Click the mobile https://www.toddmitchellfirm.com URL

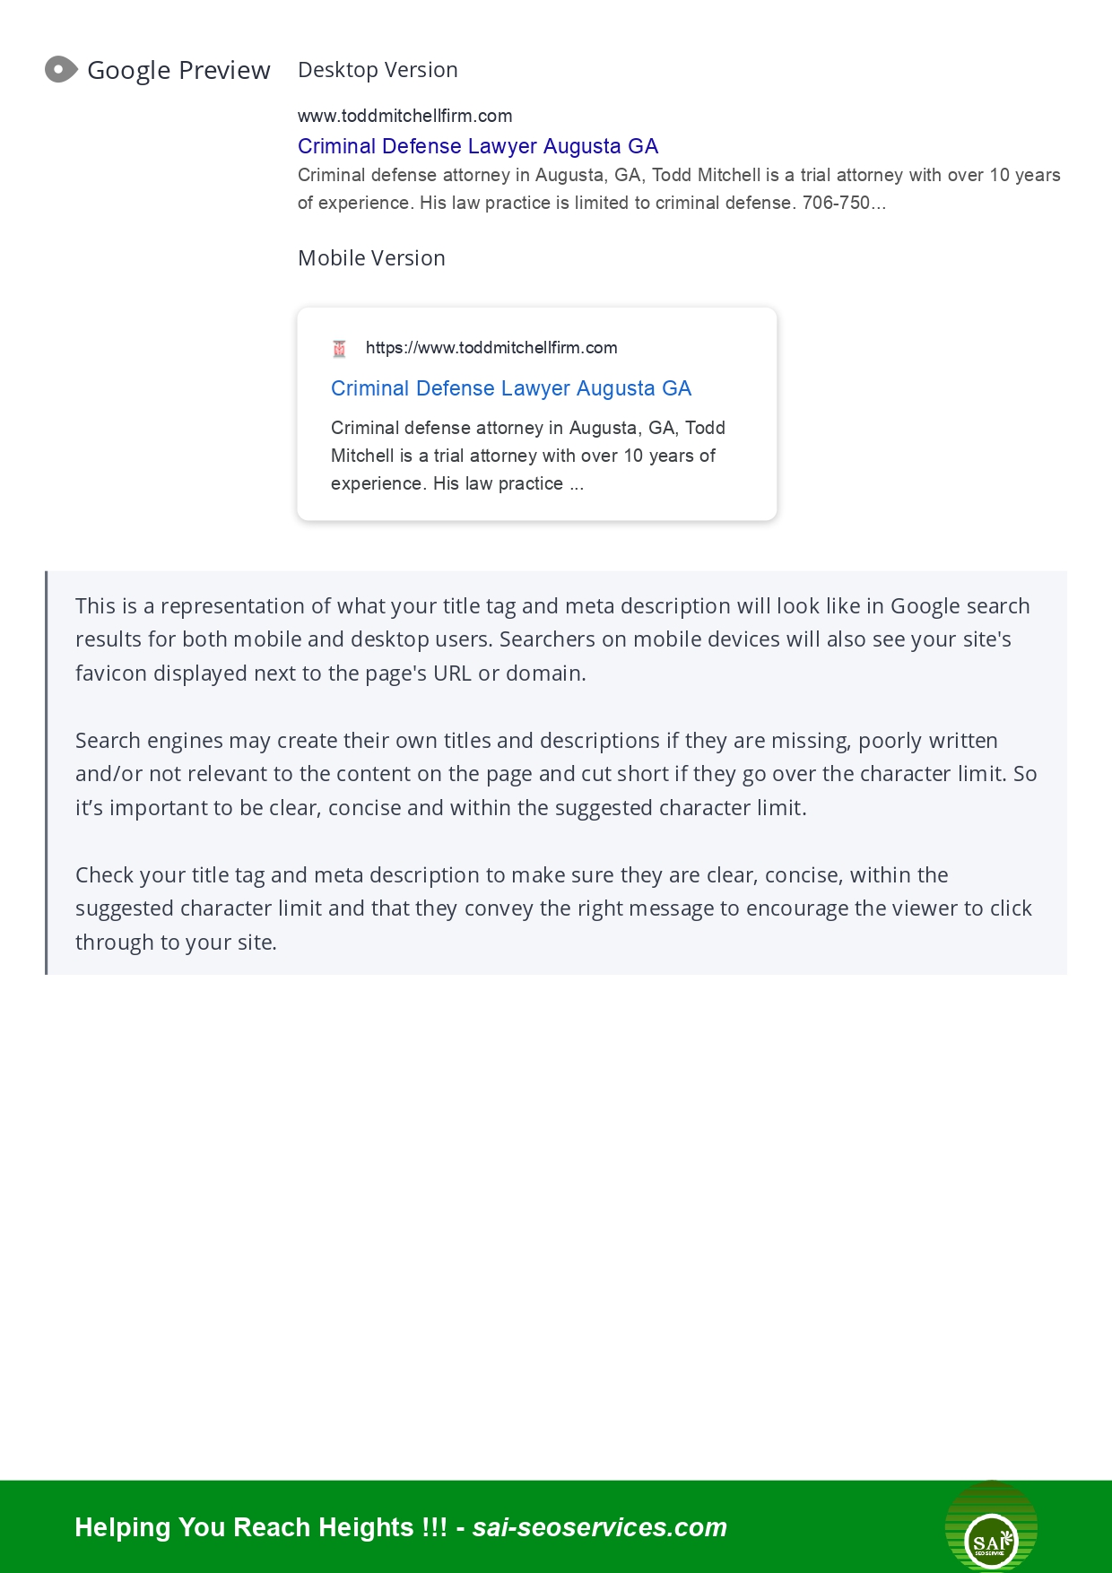(491, 348)
